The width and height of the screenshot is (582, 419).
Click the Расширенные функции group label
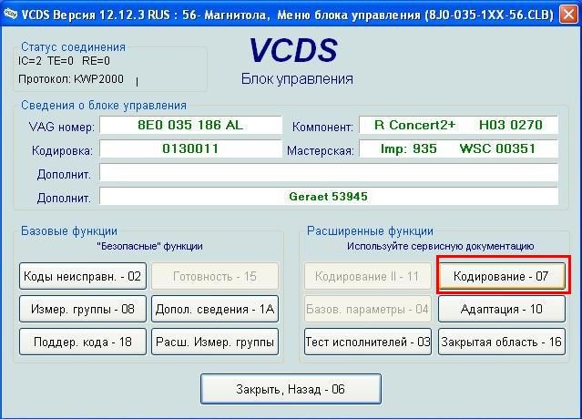point(370,230)
